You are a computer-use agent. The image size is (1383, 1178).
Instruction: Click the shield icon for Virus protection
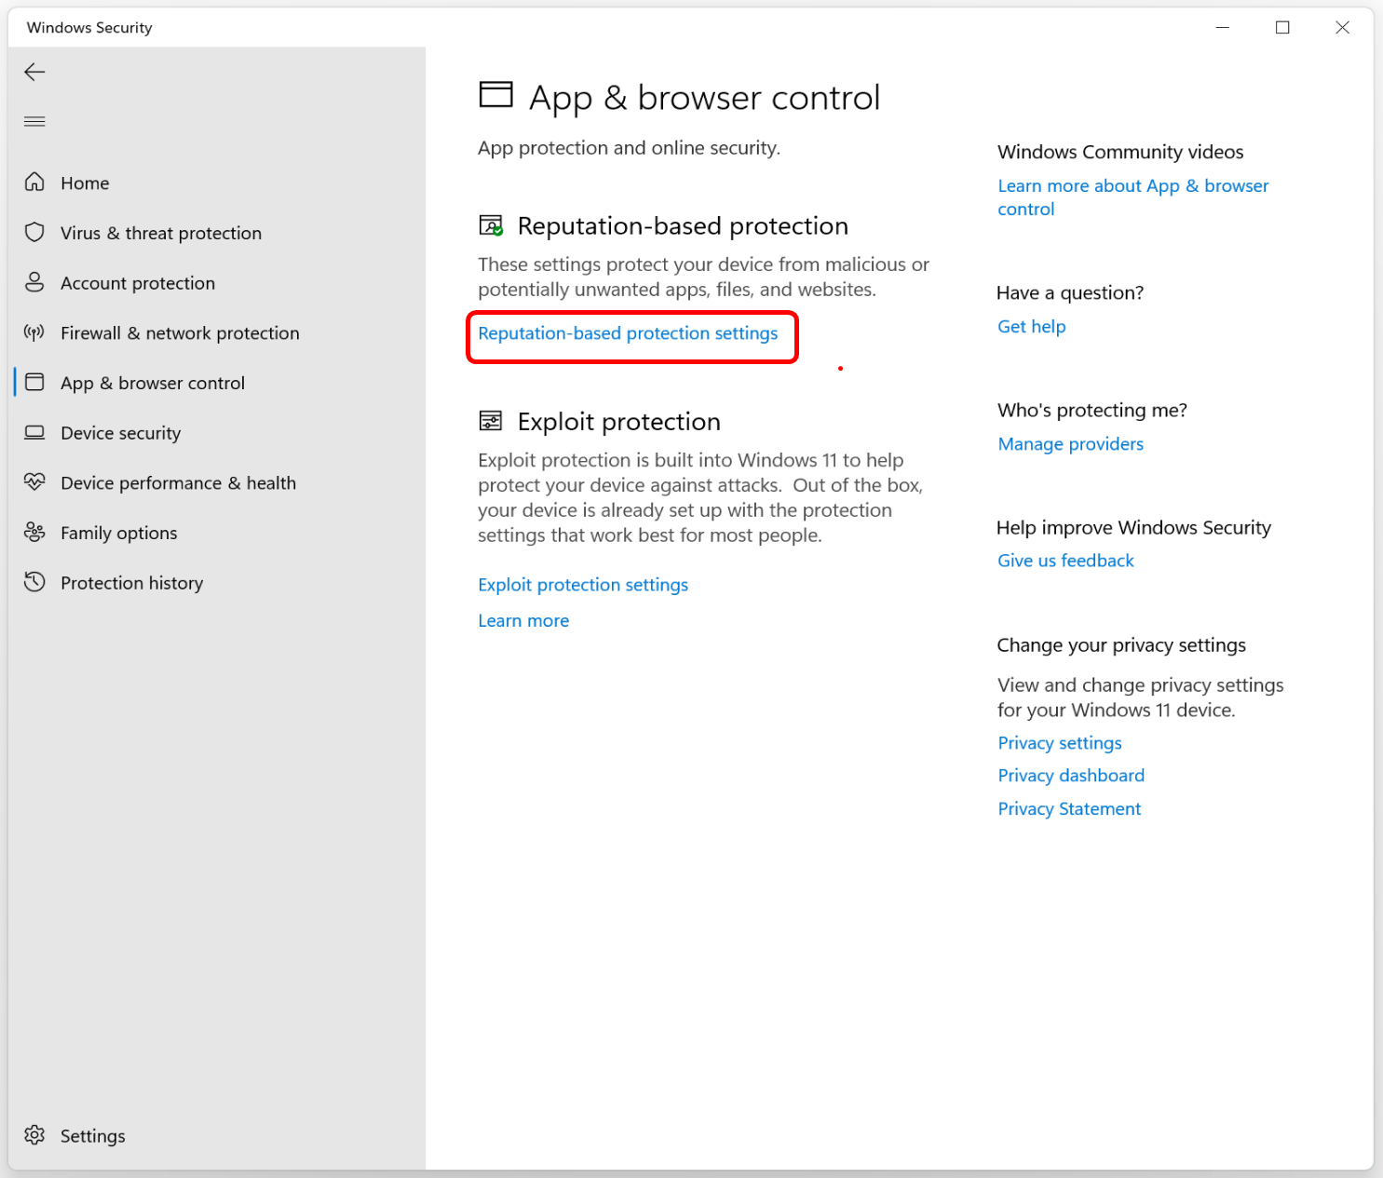tap(34, 232)
